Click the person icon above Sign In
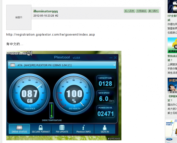This screenshot has width=177, height=143. pos(105,128)
